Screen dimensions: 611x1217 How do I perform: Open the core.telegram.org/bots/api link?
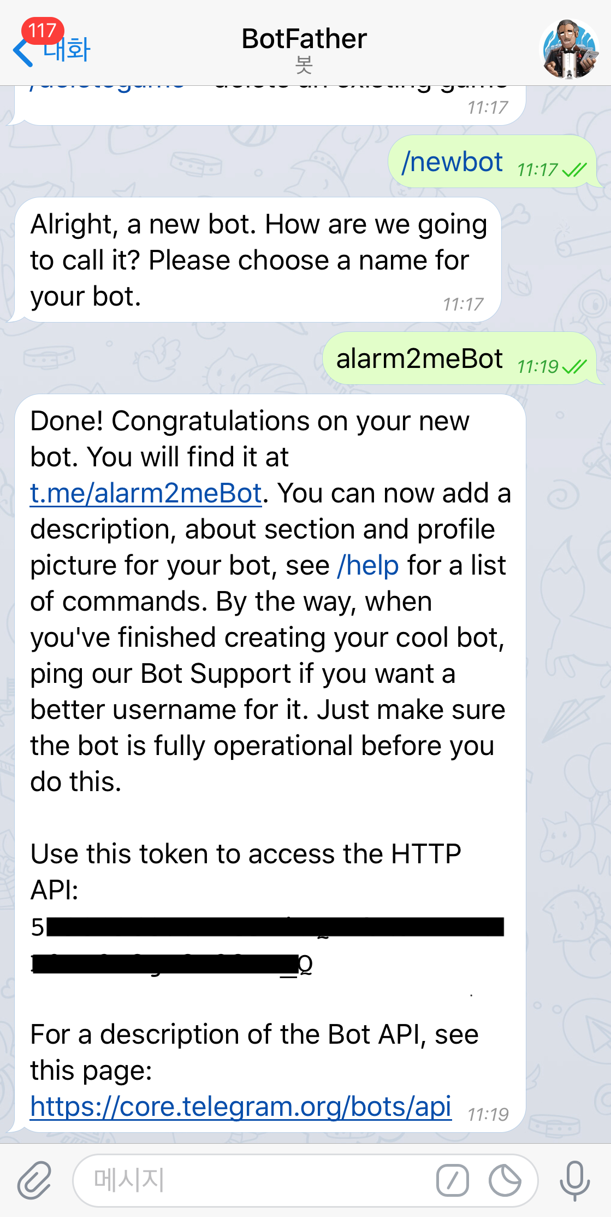(x=241, y=1107)
